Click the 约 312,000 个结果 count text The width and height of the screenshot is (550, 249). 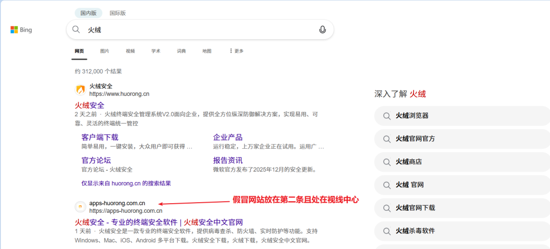point(99,71)
